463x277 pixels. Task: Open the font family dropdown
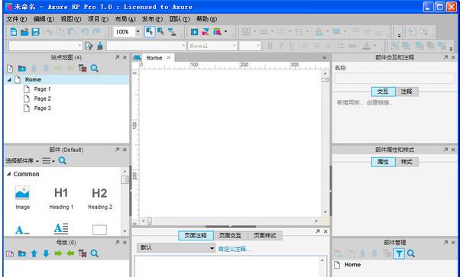(183, 46)
